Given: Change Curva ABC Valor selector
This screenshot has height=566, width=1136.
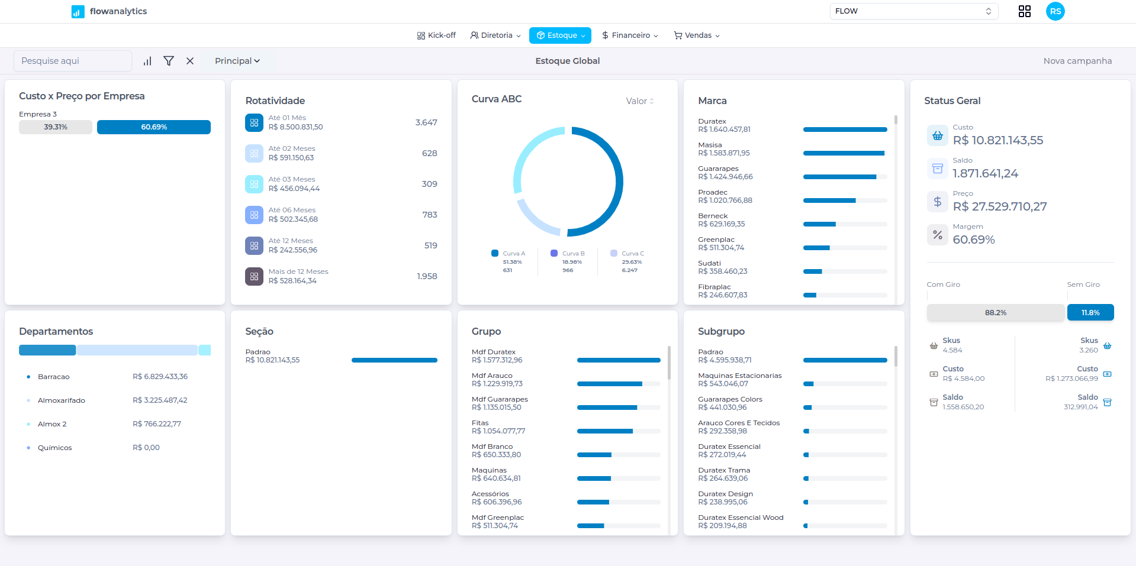Looking at the screenshot, I should [640, 101].
